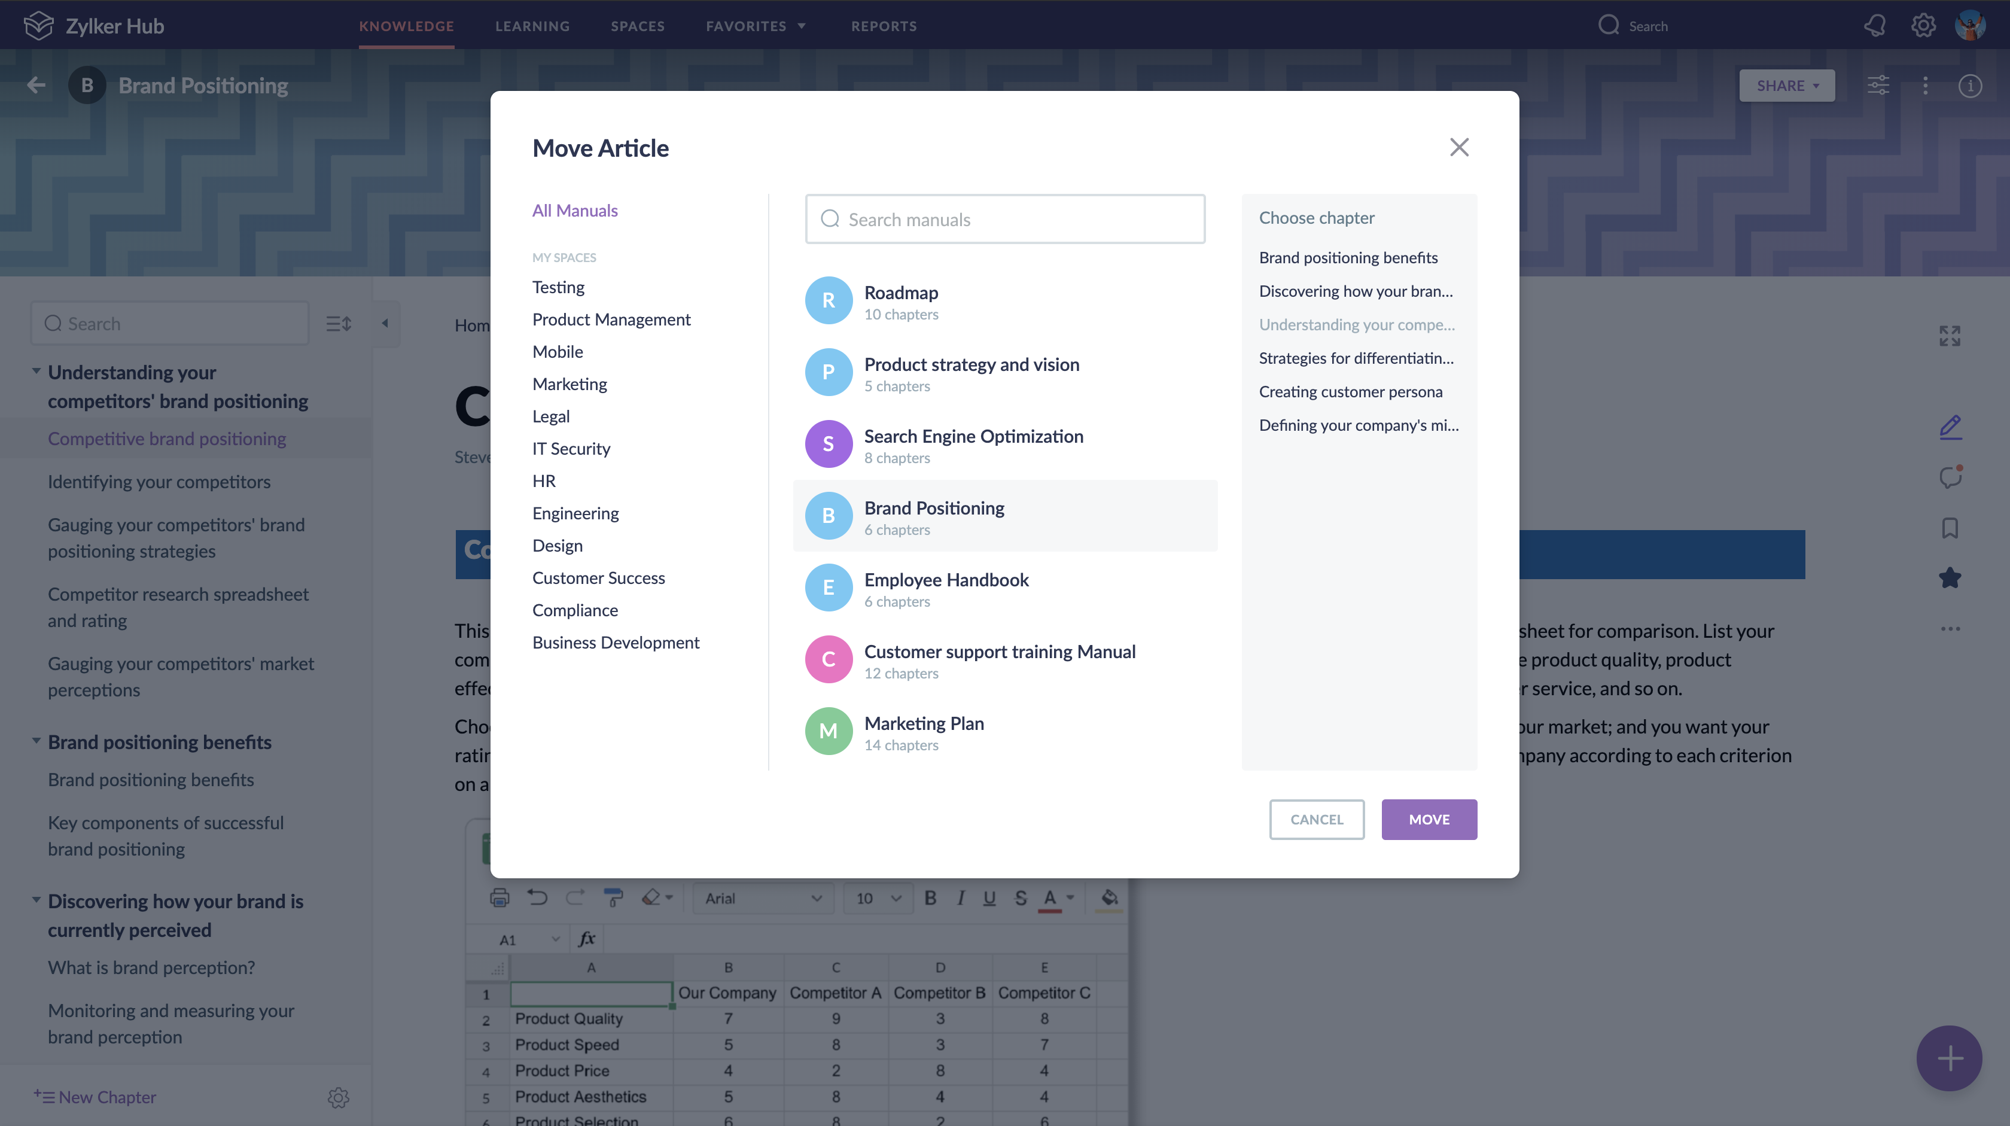This screenshot has height=1126, width=2010.
Task: Click the bookmark icon on right rail
Action: (x=1950, y=528)
